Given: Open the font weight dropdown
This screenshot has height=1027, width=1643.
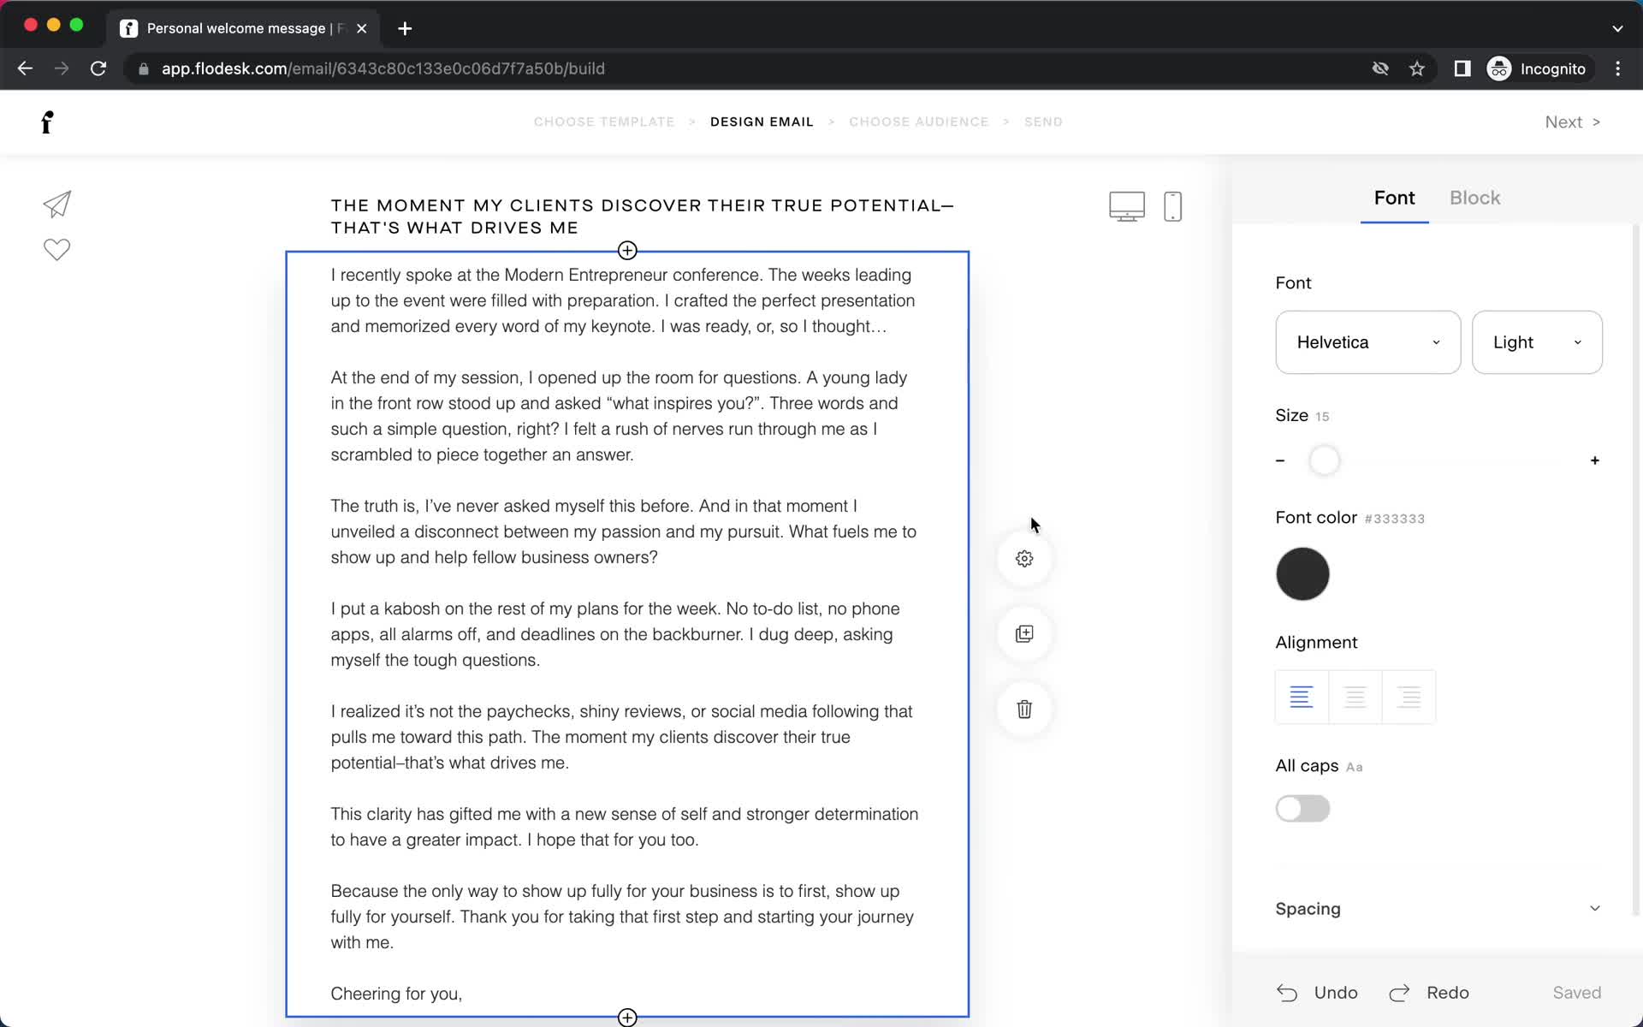Looking at the screenshot, I should (1535, 342).
